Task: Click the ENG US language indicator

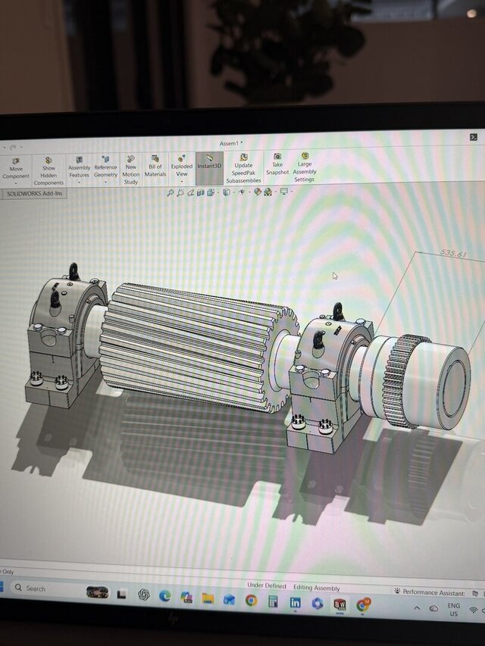Action: point(454,610)
